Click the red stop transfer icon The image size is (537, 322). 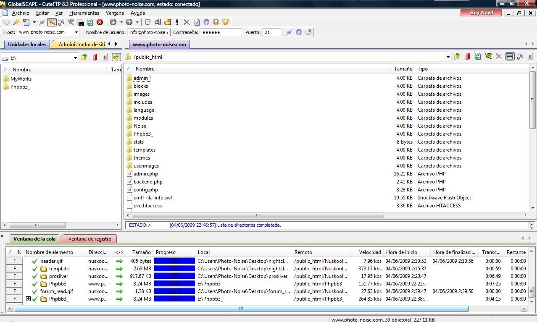[100, 22]
